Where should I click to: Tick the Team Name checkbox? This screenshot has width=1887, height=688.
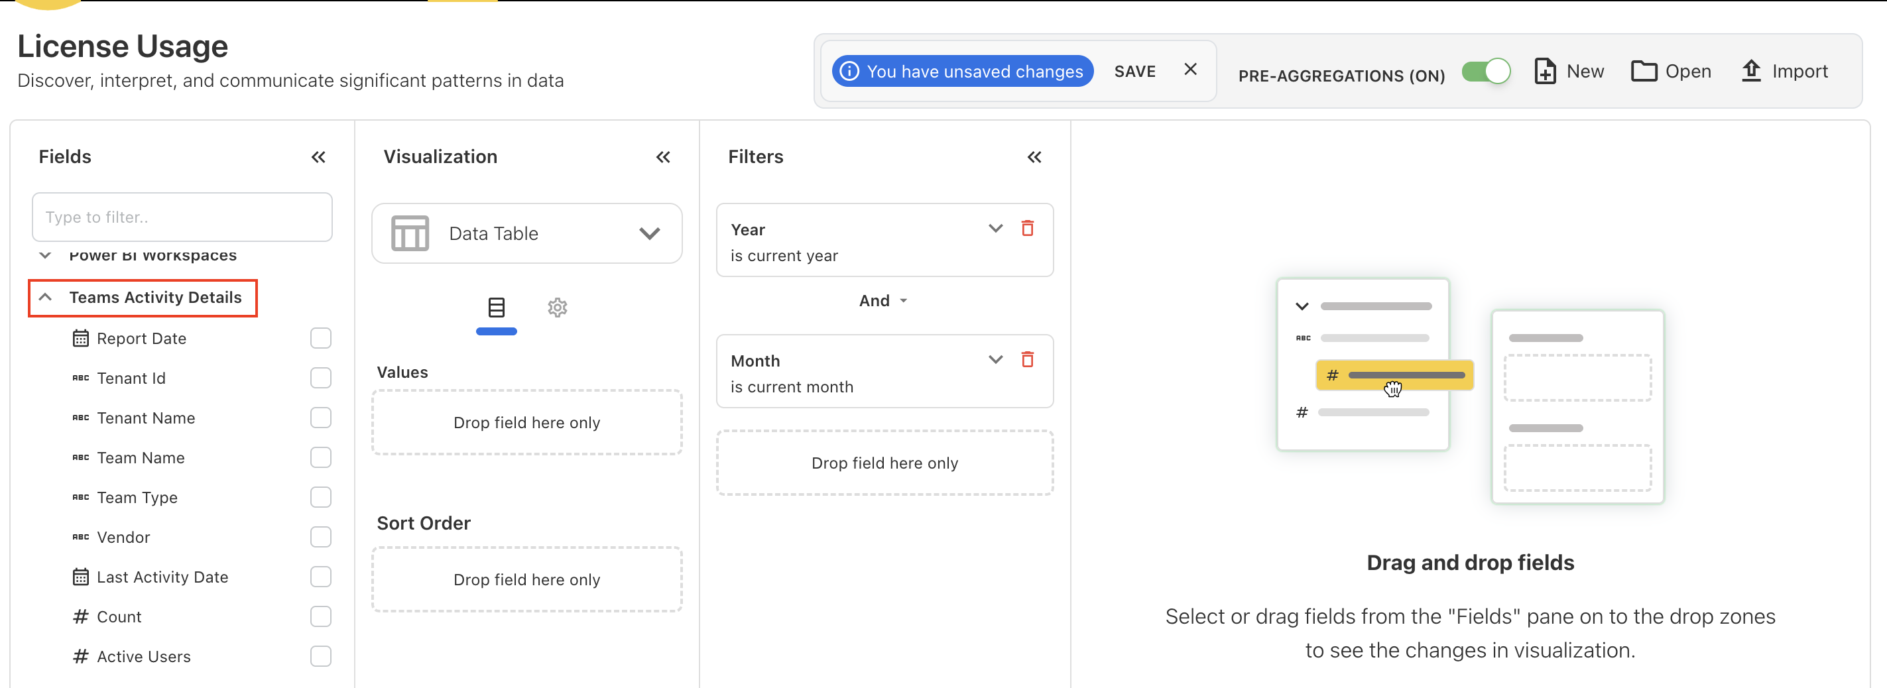click(x=320, y=457)
